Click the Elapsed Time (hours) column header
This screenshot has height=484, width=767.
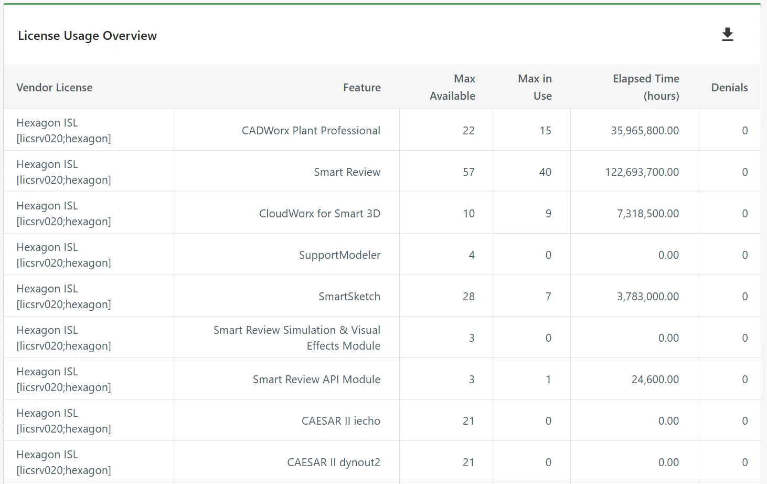point(646,87)
